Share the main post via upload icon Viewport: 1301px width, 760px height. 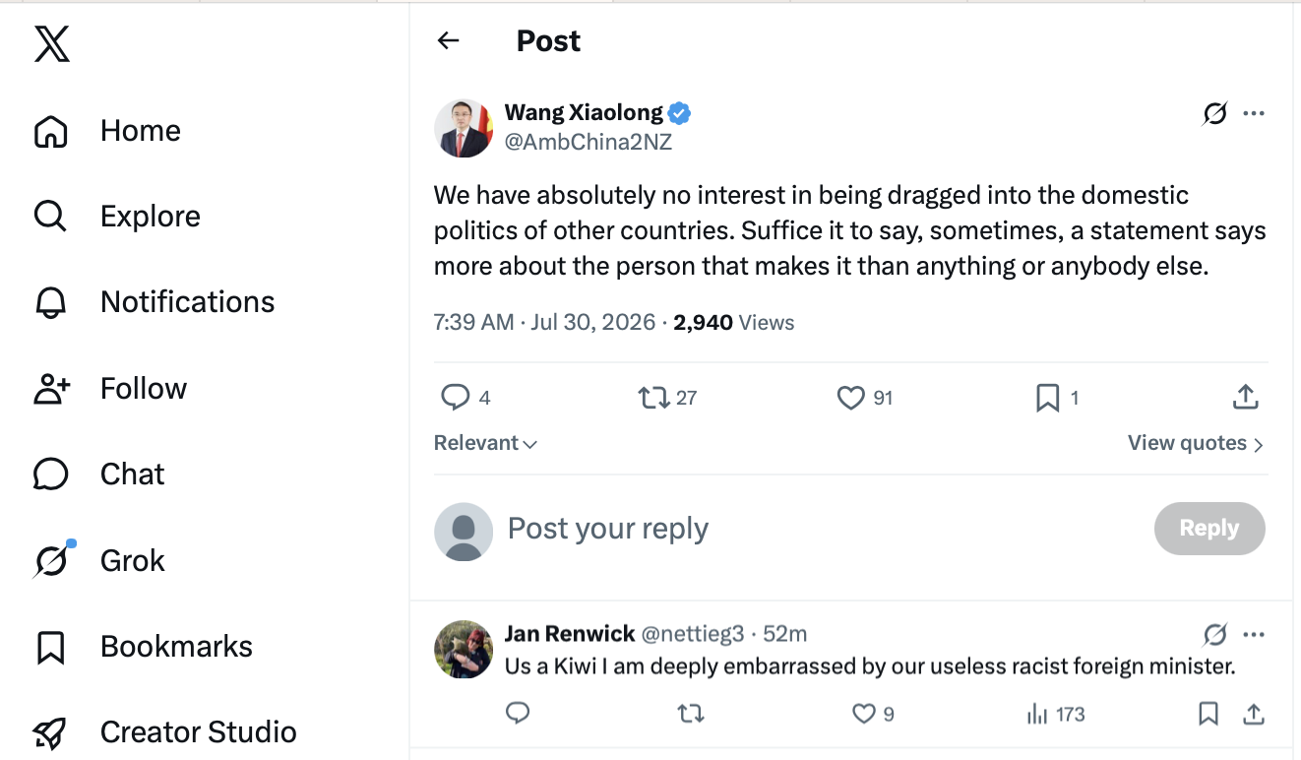point(1246,398)
